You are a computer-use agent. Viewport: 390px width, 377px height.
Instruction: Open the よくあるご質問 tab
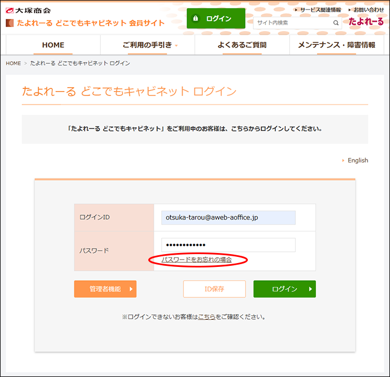coord(242,45)
